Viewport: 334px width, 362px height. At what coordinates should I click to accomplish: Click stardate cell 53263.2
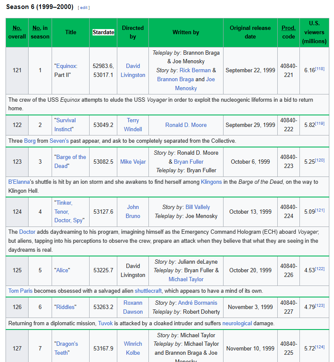coord(103,307)
